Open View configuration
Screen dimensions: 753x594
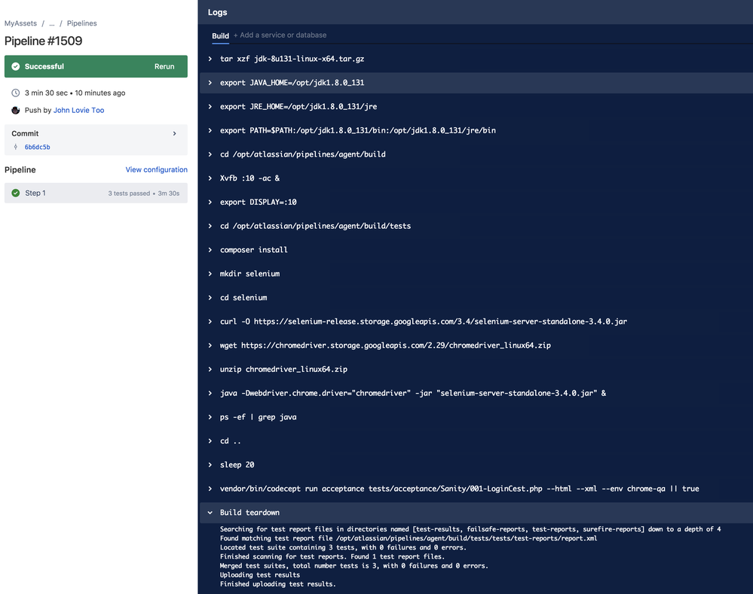pos(156,169)
